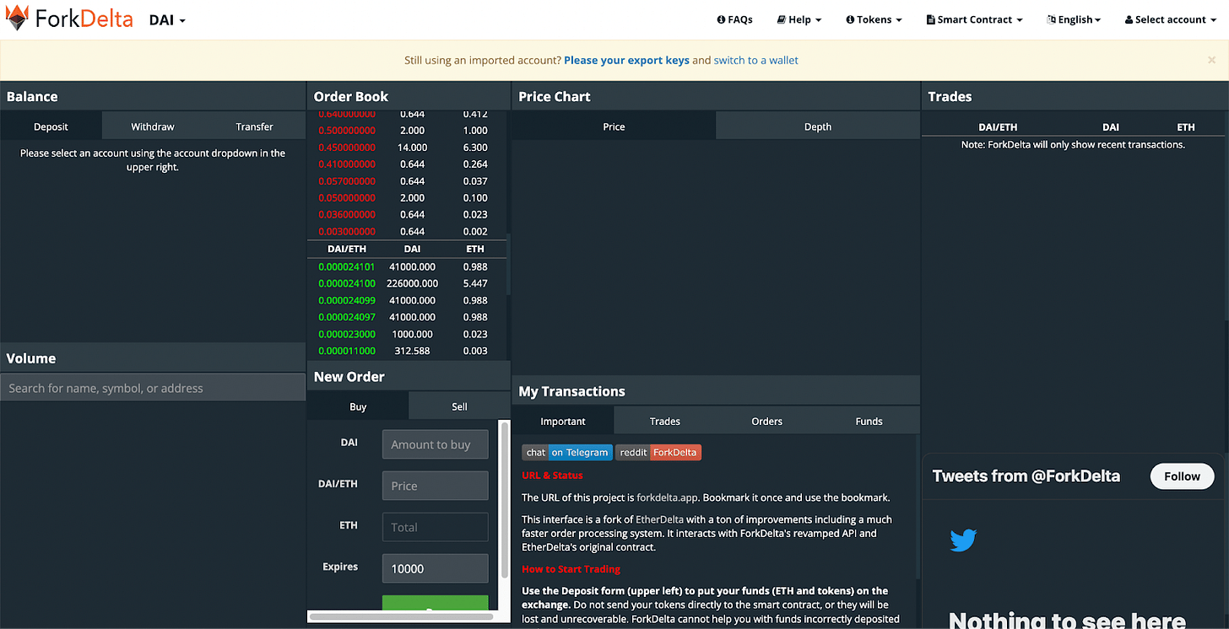
Task: Select buy order priced 0.000024101
Action: tap(407, 266)
